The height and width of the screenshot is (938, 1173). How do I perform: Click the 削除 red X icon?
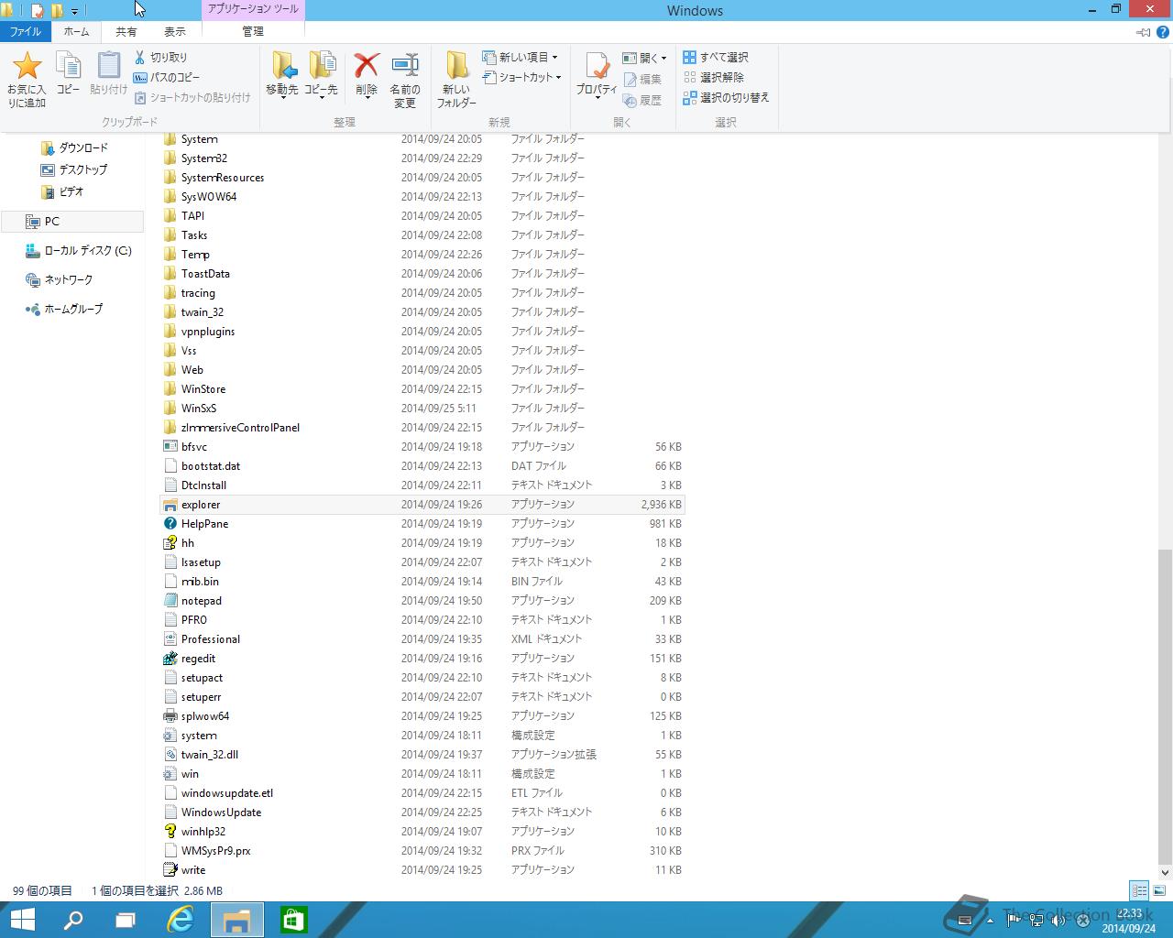point(367,66)
